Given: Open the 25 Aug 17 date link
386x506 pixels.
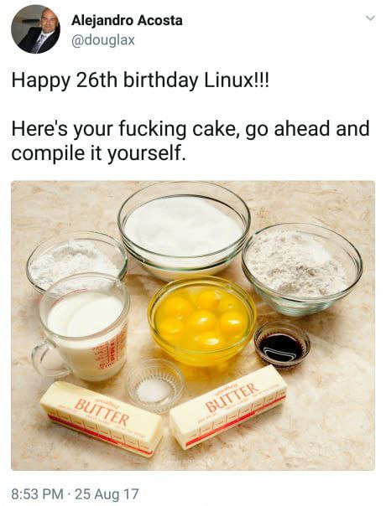Looking at the screenshot, I should point(107,493).
